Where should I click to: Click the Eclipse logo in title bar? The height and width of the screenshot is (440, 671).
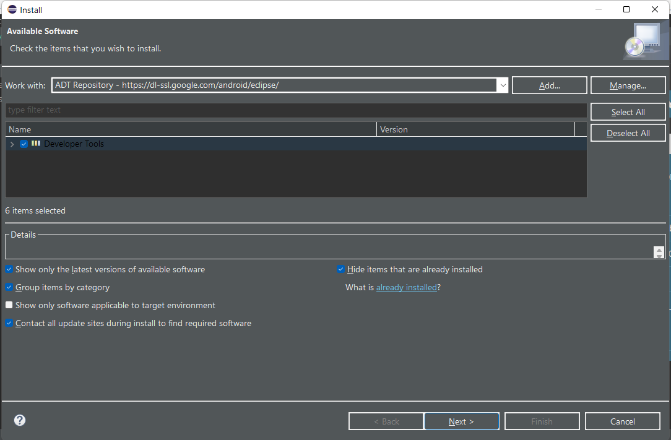point(12,9)
